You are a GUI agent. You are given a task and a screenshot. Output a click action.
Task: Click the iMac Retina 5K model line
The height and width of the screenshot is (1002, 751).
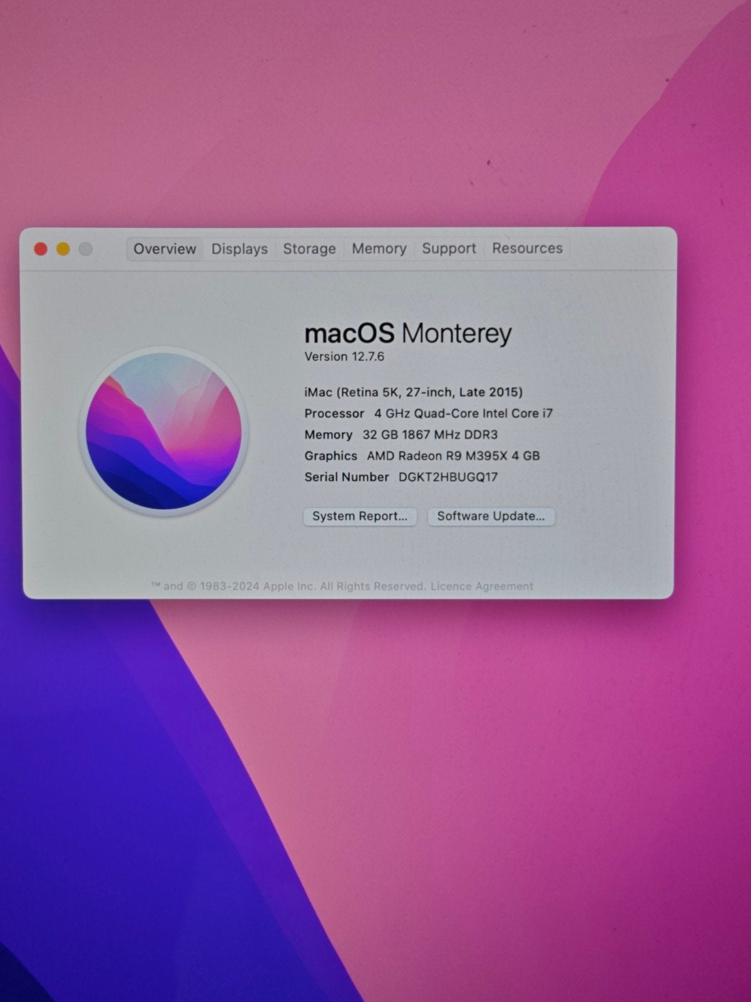point(413,392)
